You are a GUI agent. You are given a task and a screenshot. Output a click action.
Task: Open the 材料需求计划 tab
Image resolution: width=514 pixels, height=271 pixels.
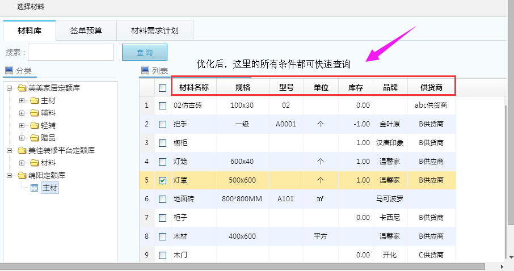(155, 31)
